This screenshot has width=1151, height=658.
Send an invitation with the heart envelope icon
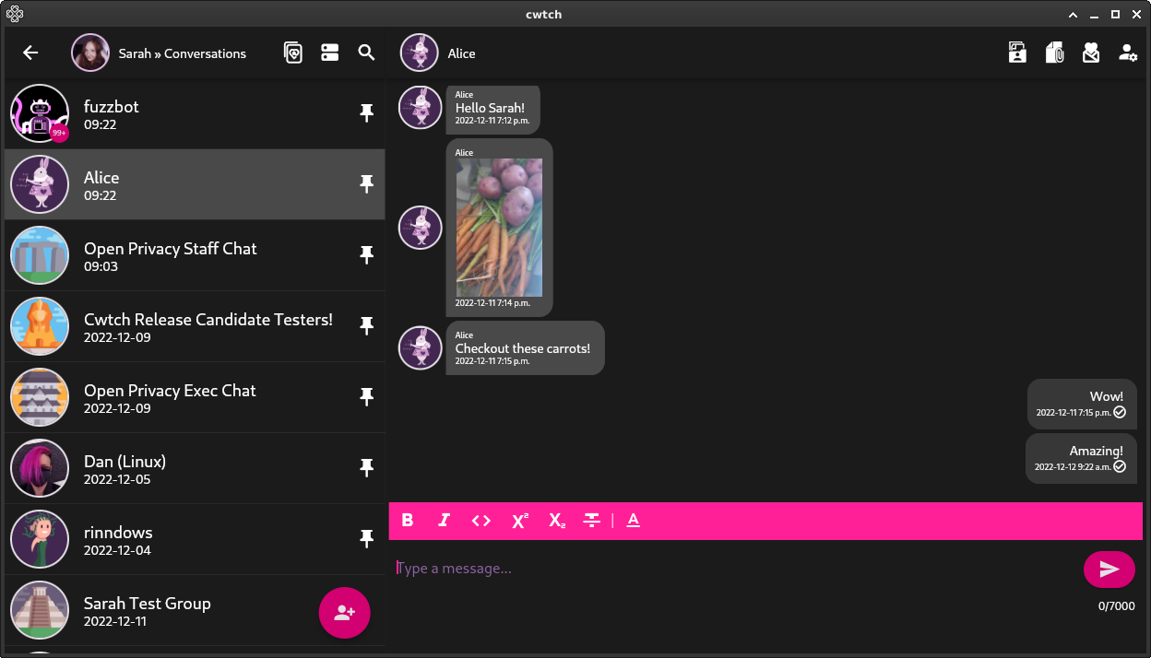tap(1091, 53)
